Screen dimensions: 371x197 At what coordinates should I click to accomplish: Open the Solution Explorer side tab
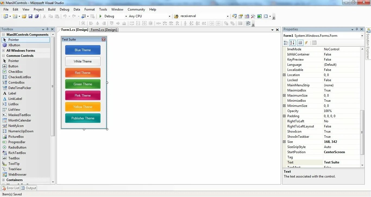[368, 44]
